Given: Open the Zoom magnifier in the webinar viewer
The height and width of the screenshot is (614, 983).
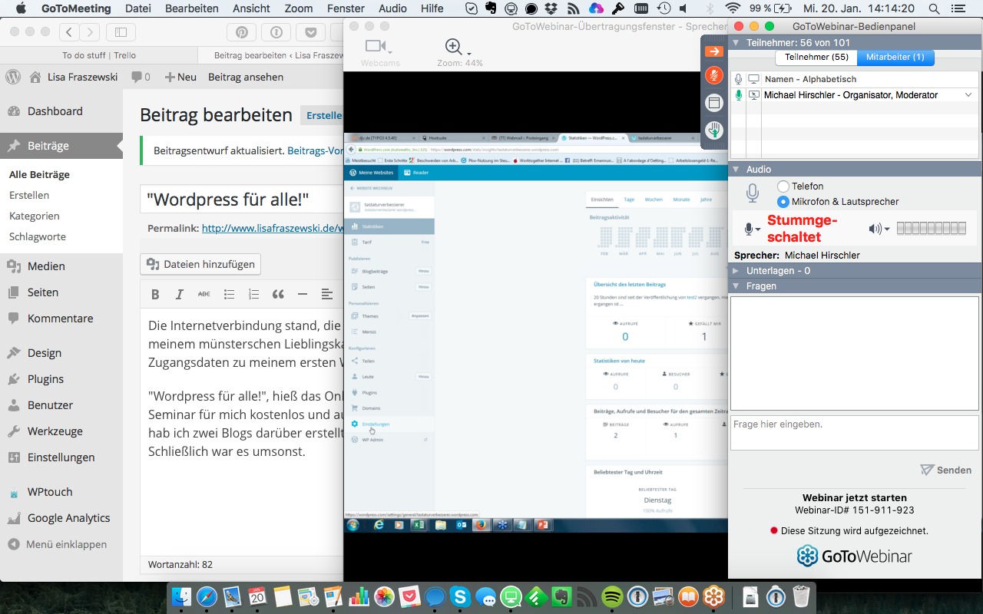Looking at the screenshot, I should pos(455,48).
